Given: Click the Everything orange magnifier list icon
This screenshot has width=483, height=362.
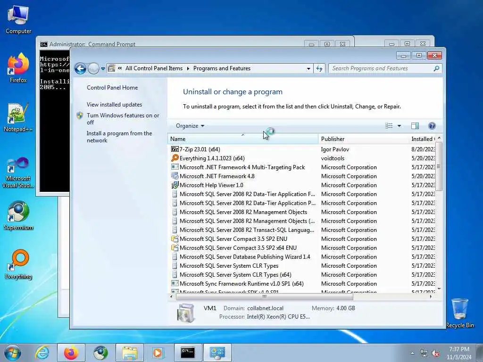Looking at the screenshot, I should (x=175, y=158).
